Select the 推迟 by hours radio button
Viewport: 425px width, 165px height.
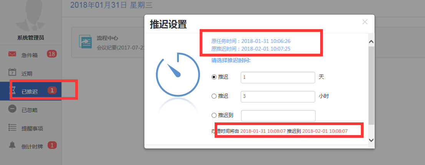[x=214, y=96]
